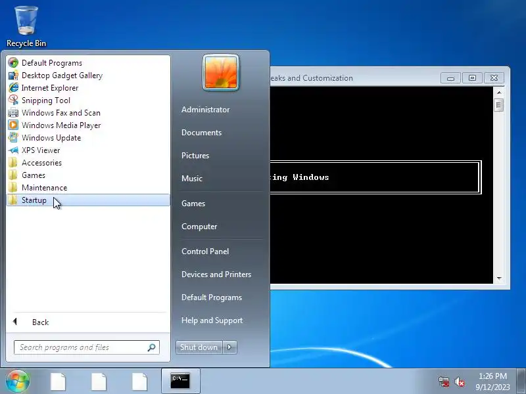This screenshot has width=526, height=394.
Task: Close the Customization console window
Action: tap(494, 78)
